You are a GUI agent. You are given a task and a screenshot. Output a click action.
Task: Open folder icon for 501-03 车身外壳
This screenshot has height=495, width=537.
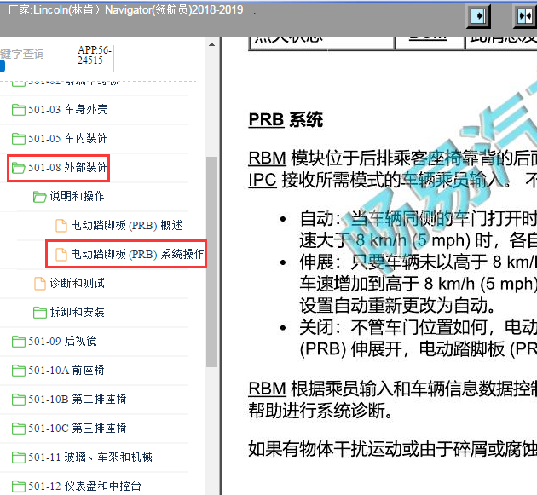point(19,110)
